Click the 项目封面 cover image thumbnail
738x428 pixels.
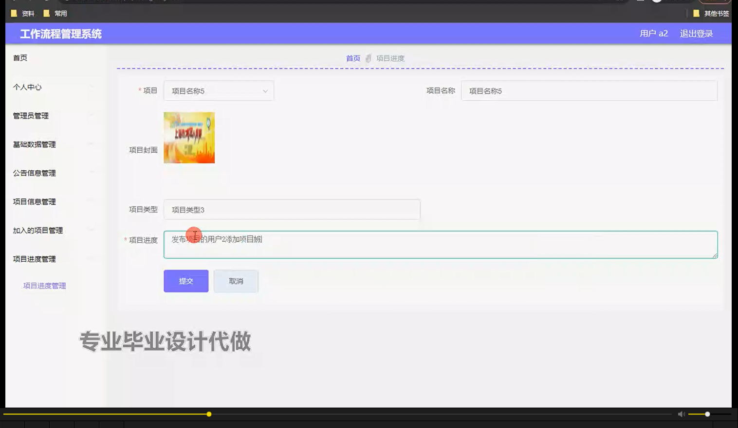point(189,138)
